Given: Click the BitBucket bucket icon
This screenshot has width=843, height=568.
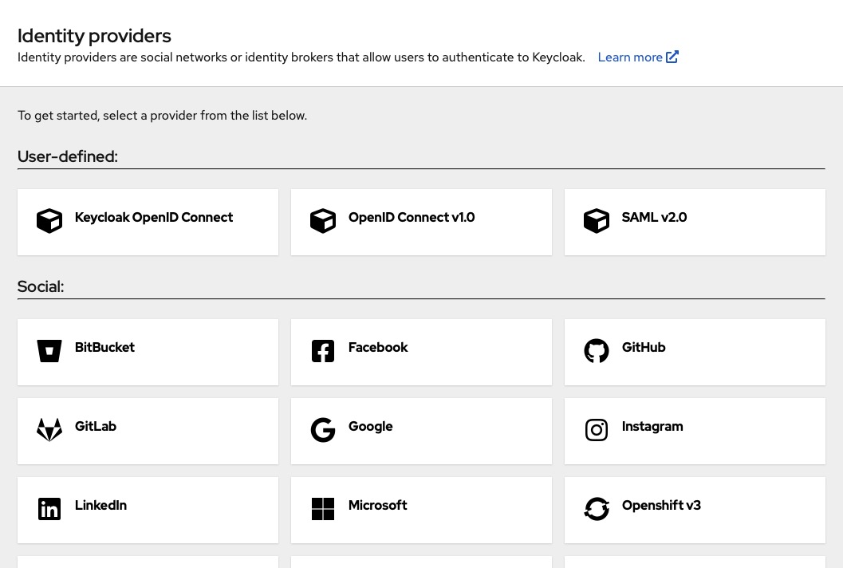Looking at the screenshot, I should [x=49, y=351].
